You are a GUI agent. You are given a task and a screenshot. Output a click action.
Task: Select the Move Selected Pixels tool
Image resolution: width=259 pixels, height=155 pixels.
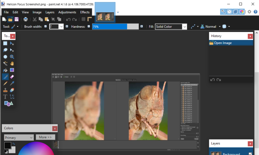coord(12,43)
